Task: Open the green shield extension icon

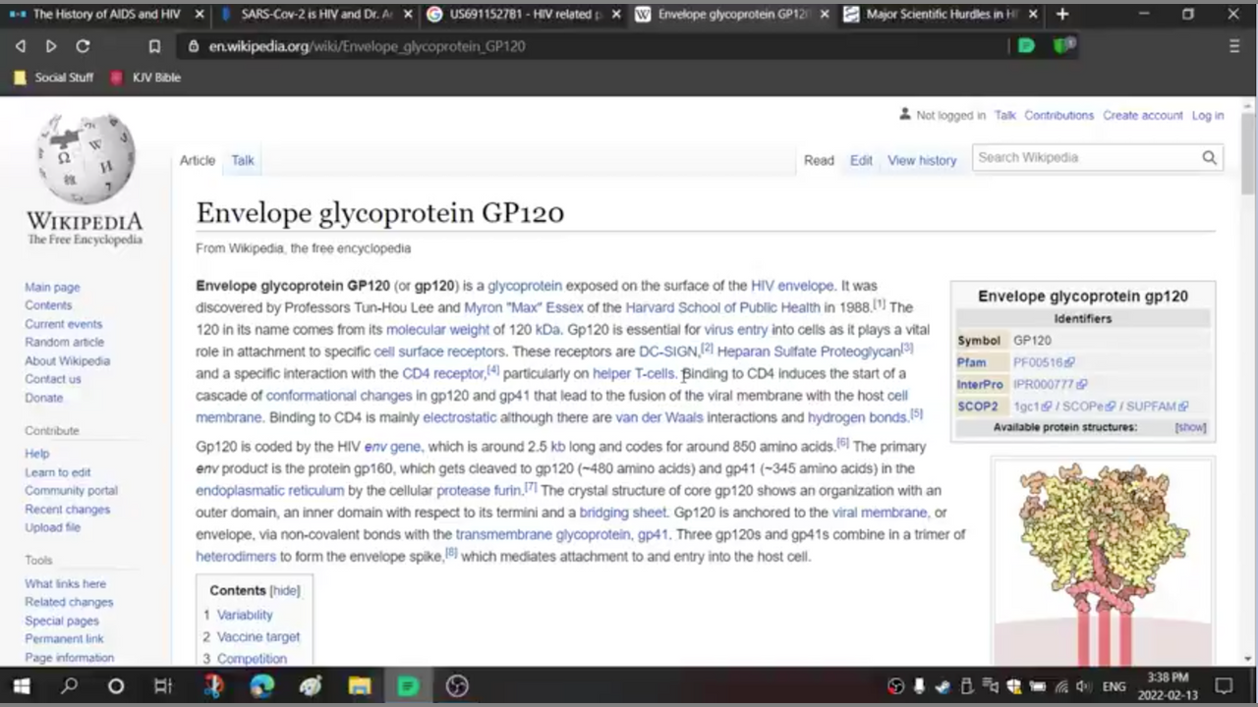Action: point(1062,46)
